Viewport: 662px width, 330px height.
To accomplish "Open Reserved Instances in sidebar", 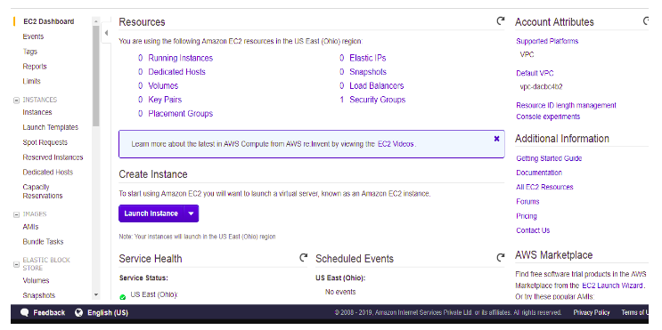I will 53,157.
